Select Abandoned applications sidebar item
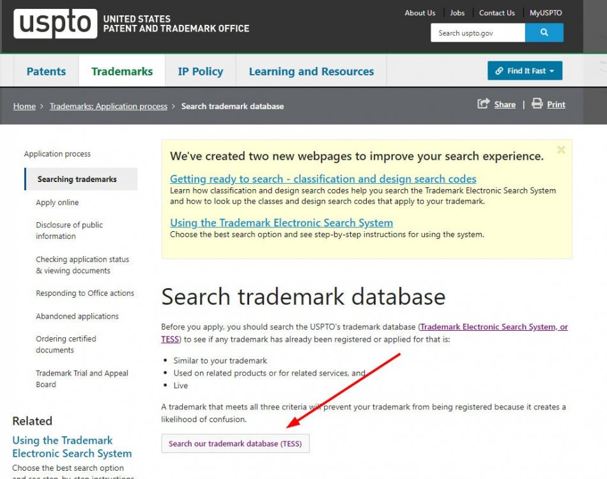The image size is (607, 479). [x=77, y=316]
